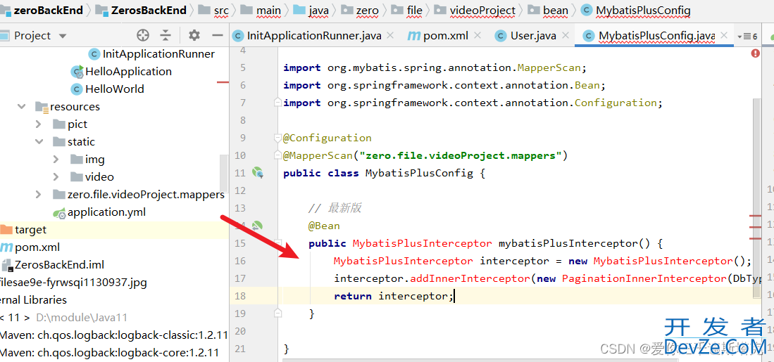774x362 pixels.
Task: Collapse the static folder chevron
Action: click(x=39, y=142)
